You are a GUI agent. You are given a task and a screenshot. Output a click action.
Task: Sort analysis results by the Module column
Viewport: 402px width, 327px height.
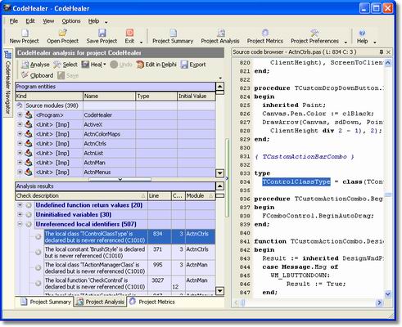click(x=200, y=195)
